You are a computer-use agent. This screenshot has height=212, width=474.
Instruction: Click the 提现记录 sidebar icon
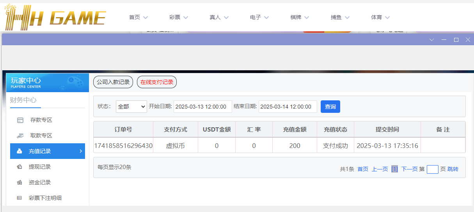click(20, 167)
